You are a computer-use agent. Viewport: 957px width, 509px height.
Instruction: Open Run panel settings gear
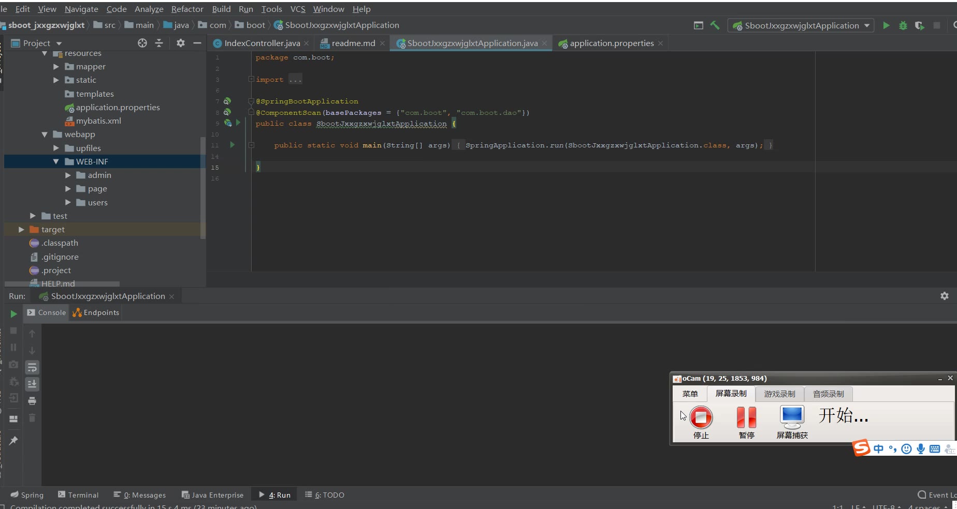point(944,296)
